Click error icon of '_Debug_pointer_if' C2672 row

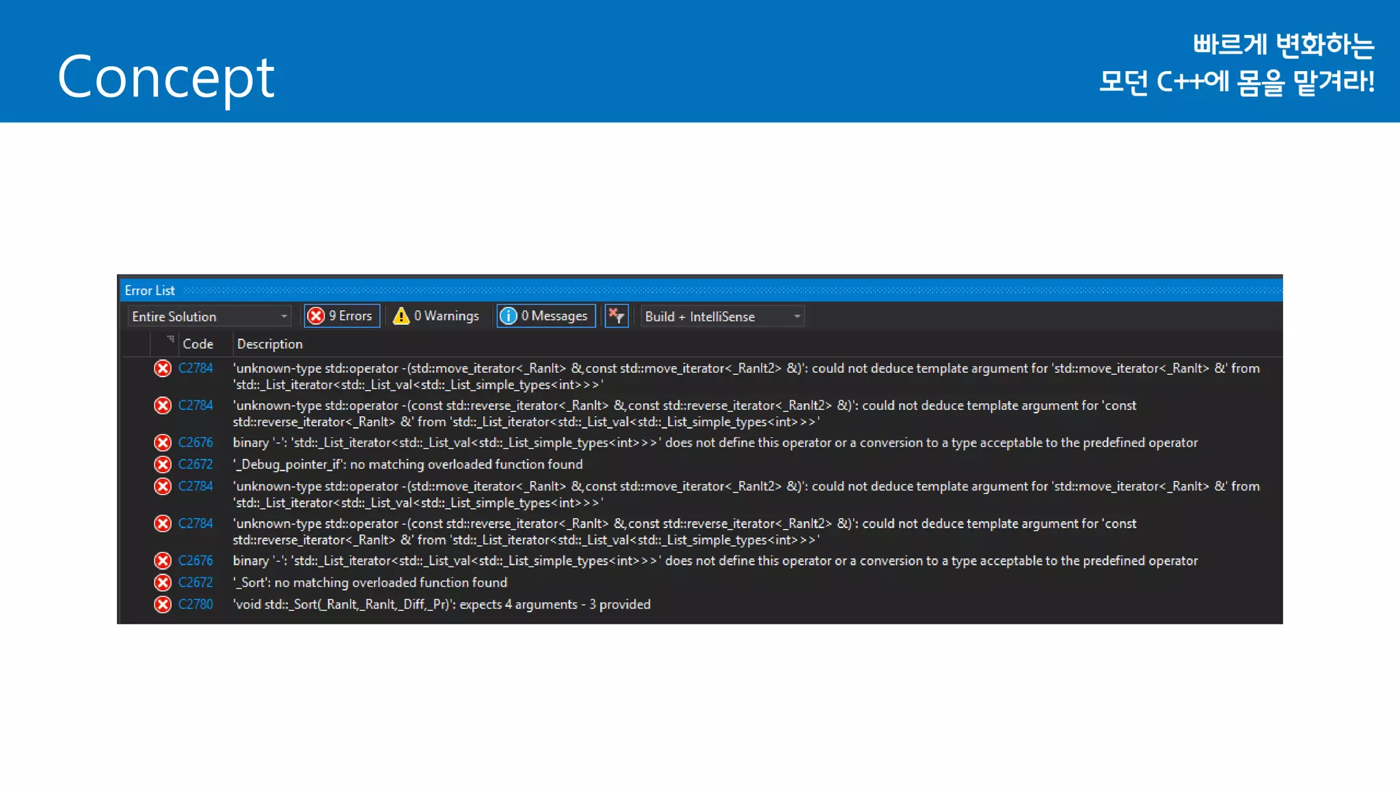point(163,465)
